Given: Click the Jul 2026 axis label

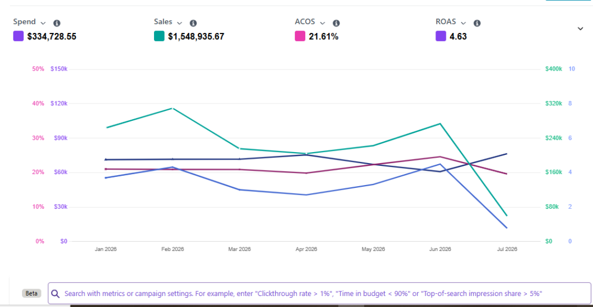Looking at the screenshot, I should [x=507, y=249].
